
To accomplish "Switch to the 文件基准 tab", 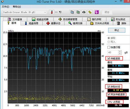I will [15, 19].
